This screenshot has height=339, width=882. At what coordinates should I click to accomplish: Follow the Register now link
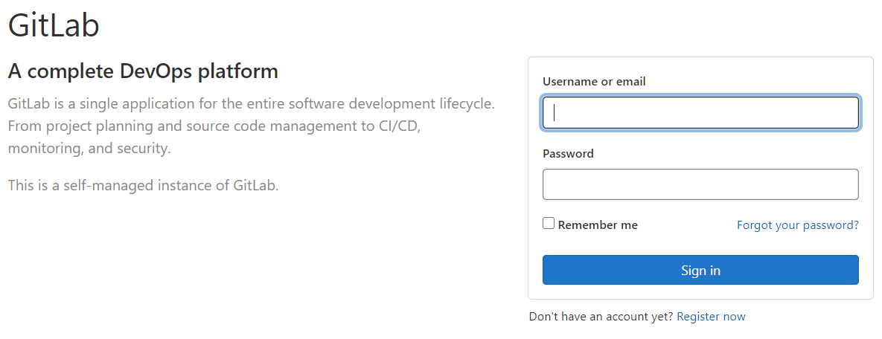(x=711, y=317)
